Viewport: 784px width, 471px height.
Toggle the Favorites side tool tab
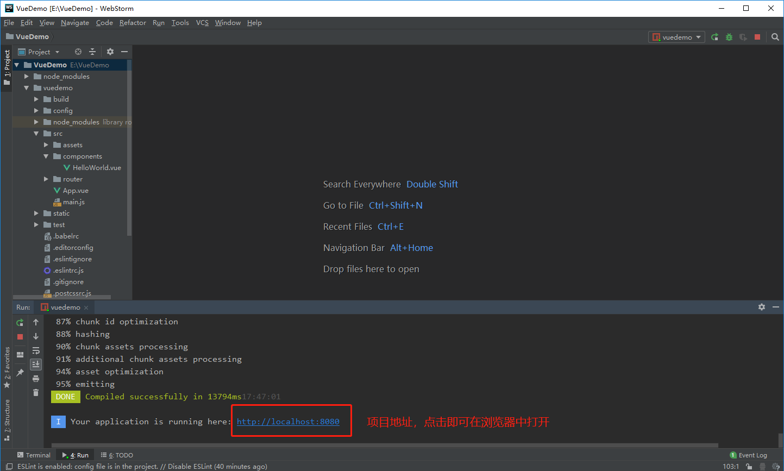[7, 368]
